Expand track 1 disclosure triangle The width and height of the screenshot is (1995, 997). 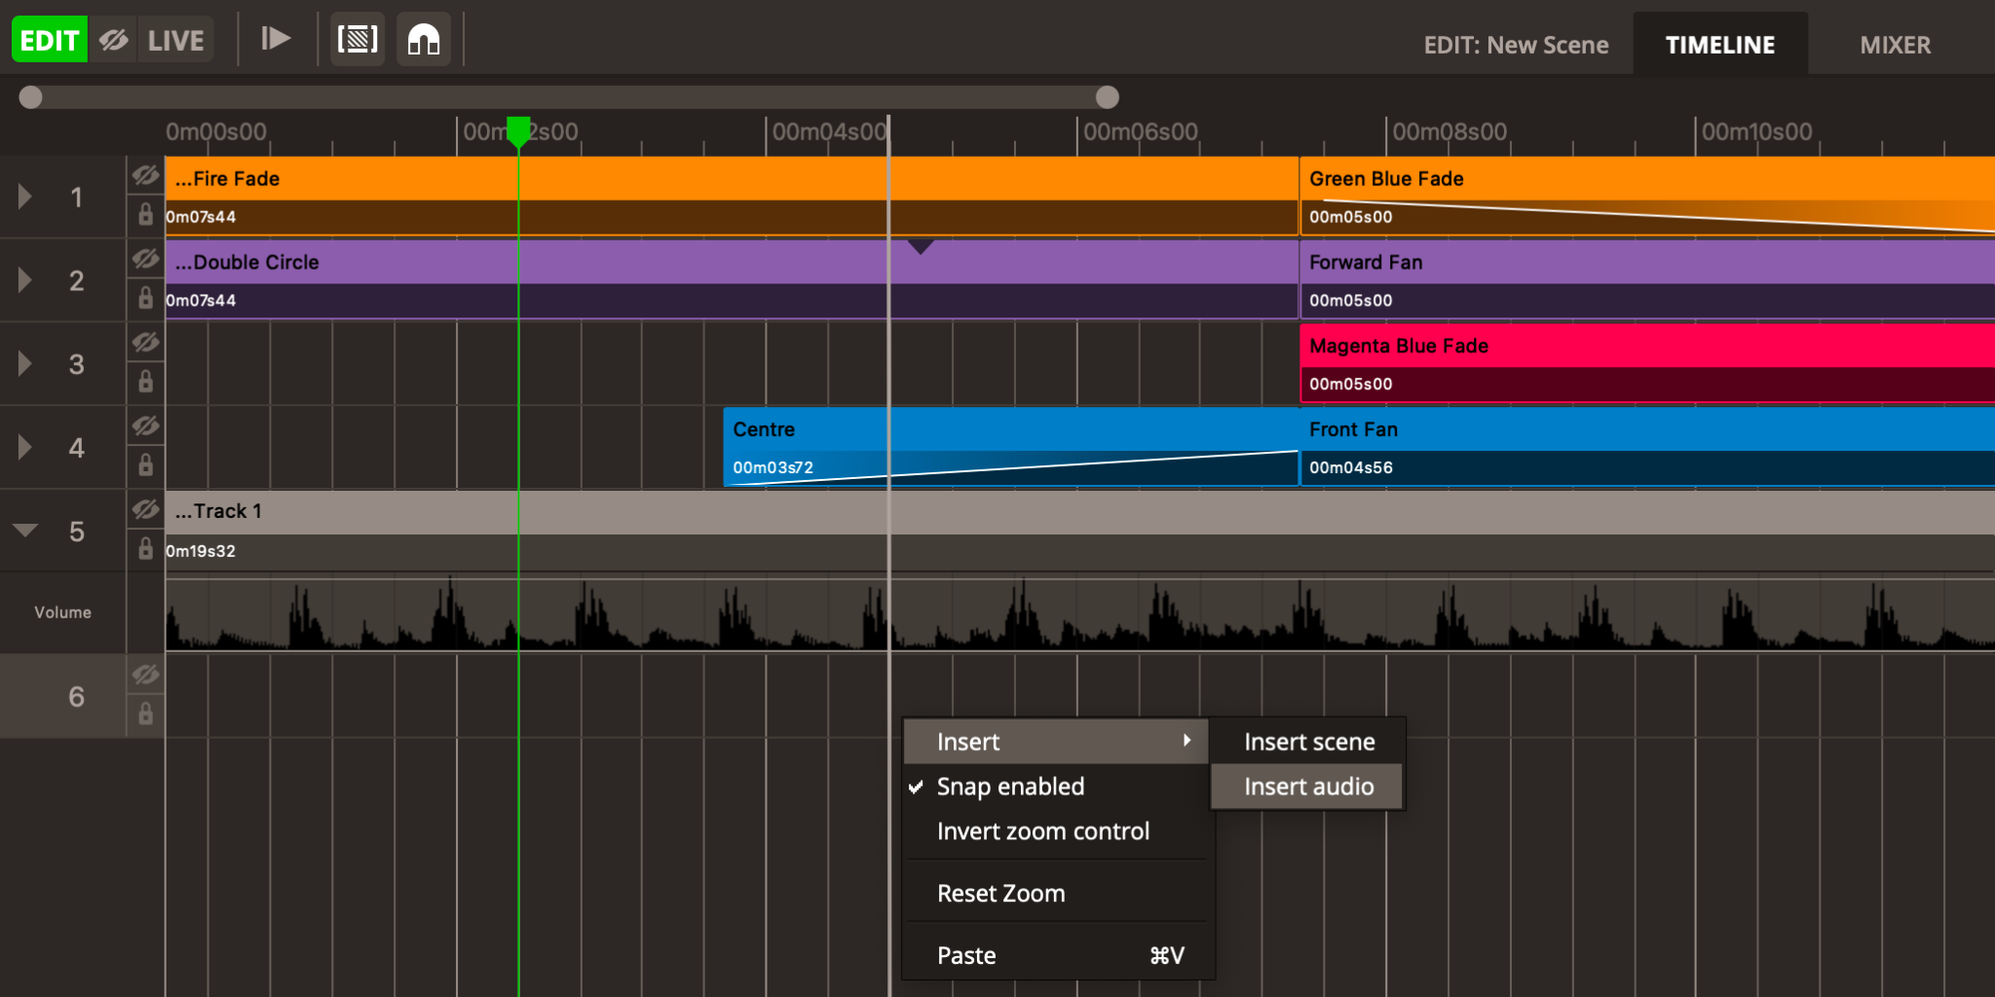[25, 198]
